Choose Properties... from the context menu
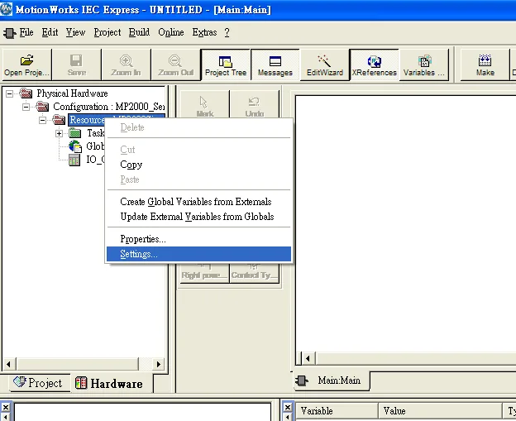 198,239
